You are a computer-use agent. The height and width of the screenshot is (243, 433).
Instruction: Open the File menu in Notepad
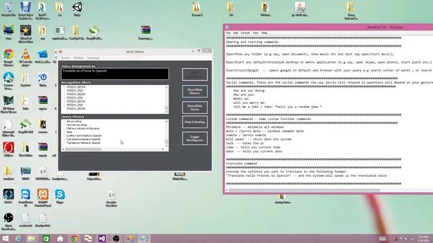pos(228,33)
